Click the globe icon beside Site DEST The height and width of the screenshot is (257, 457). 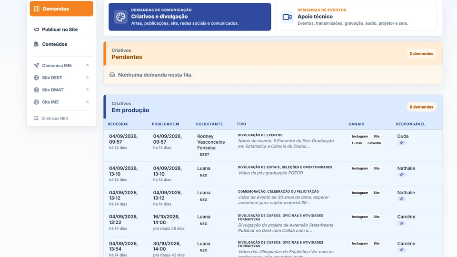tap(36, 78)
